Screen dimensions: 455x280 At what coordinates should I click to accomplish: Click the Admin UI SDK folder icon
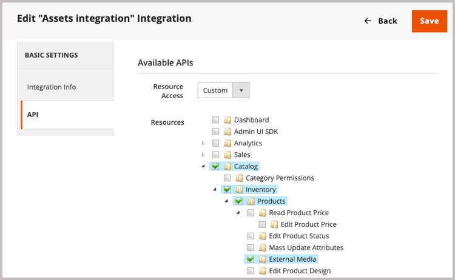click(227, 132)
